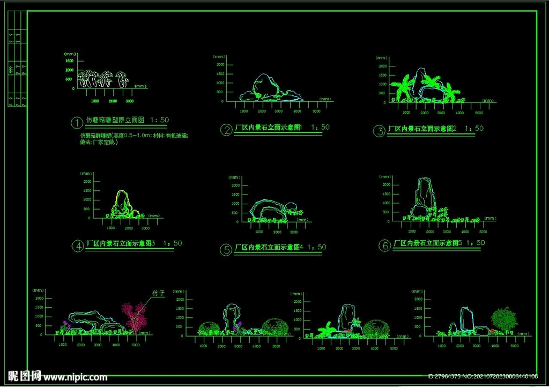Click the circled number 2 drawing marker
The height and width of the screenshot is (387, 549).
(226, 130)
